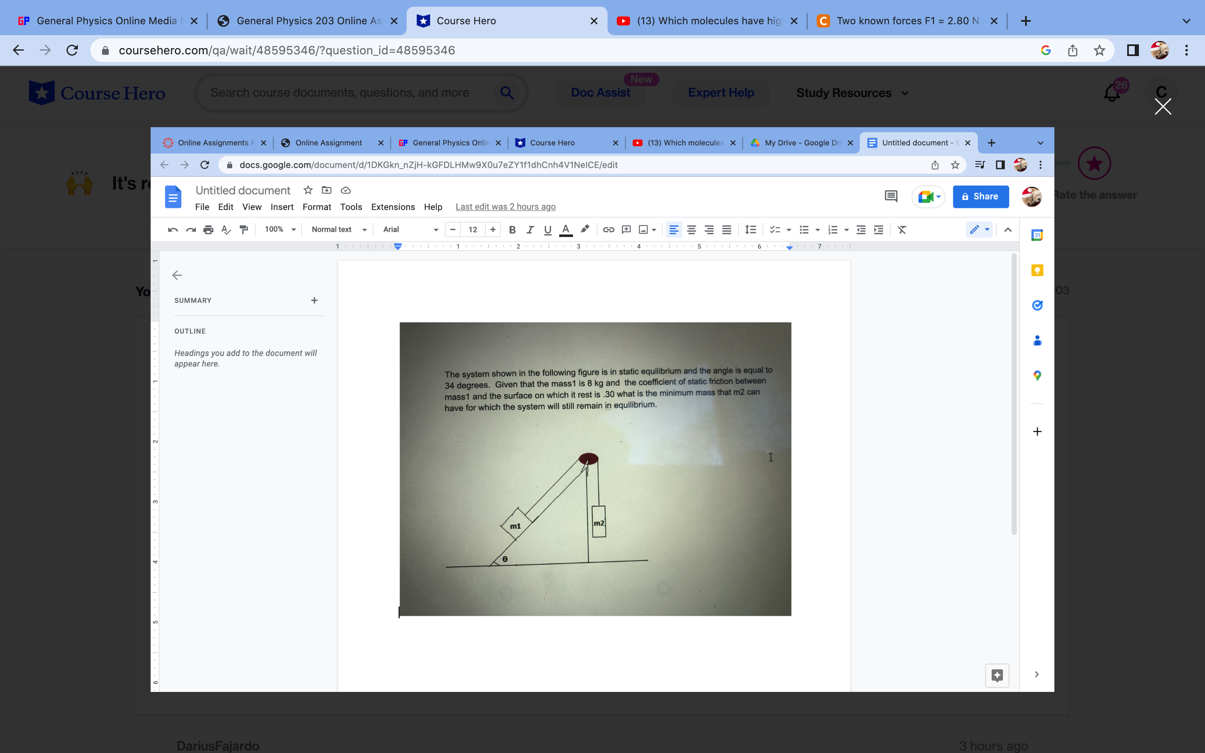Apply Underline formatting
The image size is (1205, 753).
click(547, 230)
